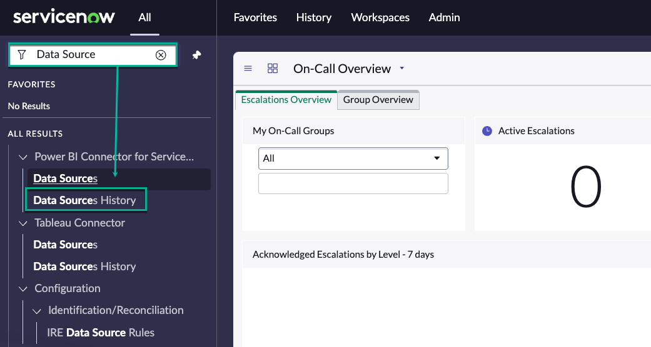
Task: Open Data Sources History under Power BI
Action: point(84,200)
